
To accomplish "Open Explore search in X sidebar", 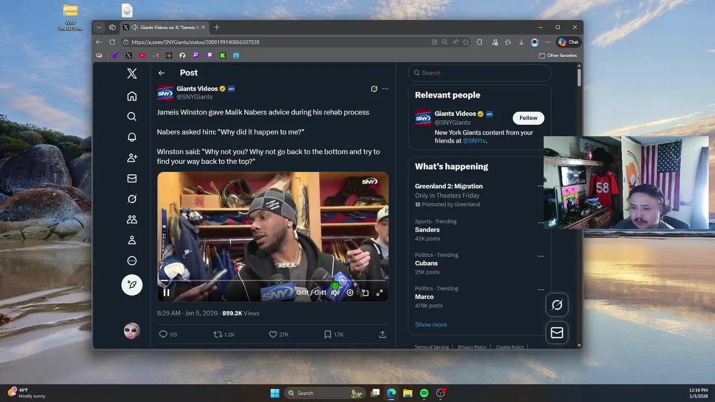I will [x=132, y=117].
